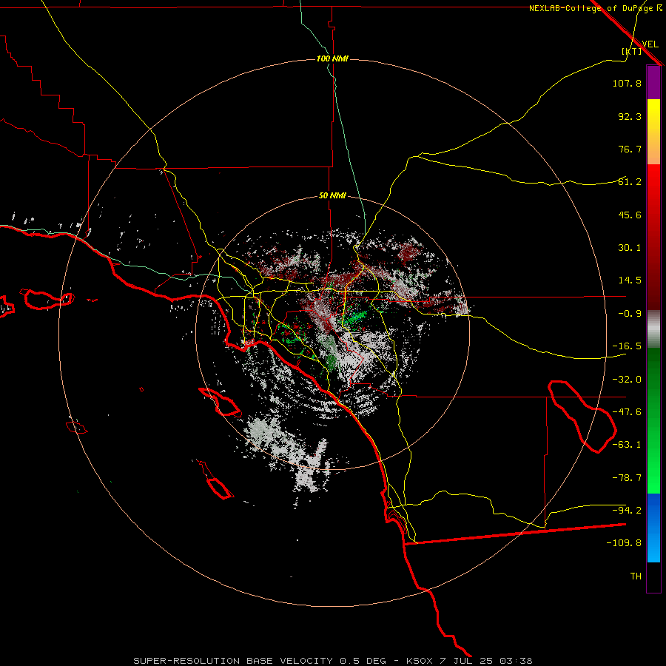Viewport: 666px width, 666px height.
Task: Pick the blue segment of velocity scale
Action: click(x=653, y=528)
